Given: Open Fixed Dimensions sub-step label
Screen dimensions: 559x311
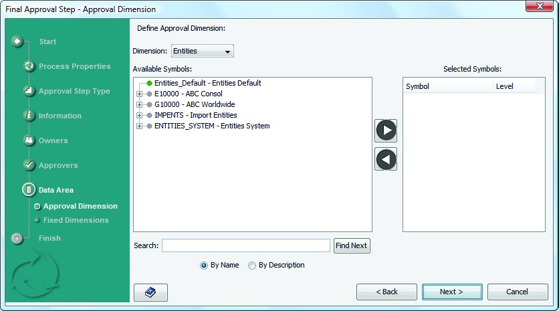Looking at the screenshot, I should [76, 220].
